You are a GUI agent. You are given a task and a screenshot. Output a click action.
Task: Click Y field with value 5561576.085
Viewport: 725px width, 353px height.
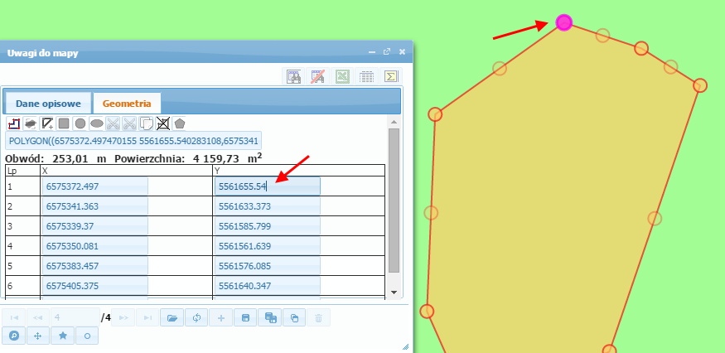point(268,266)
